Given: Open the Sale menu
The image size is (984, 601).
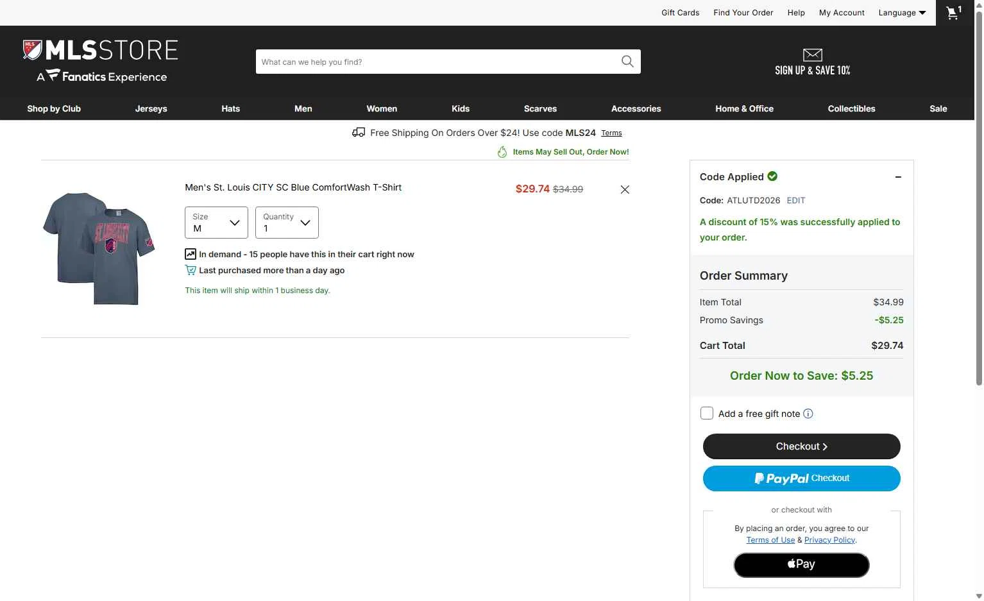Looking at the screenshot, I should [938, 108].
